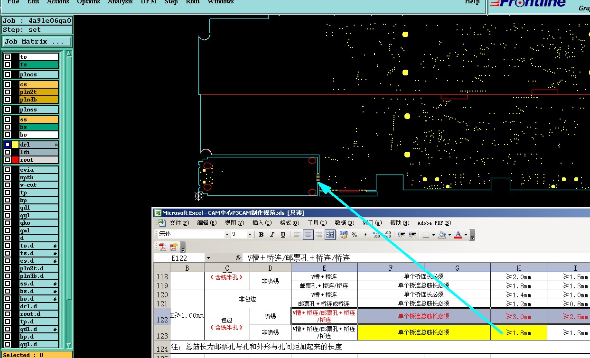
Task: Apply currency style in Excel toolbar
Action: click(x=344, y=234)
